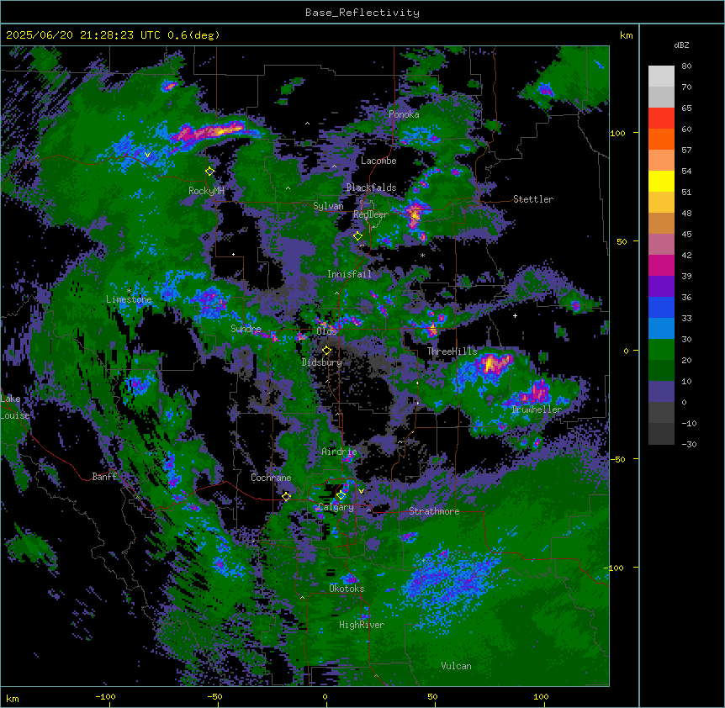Click the Sundre city label
Viewport: 725px width, 708px height.
246,329
